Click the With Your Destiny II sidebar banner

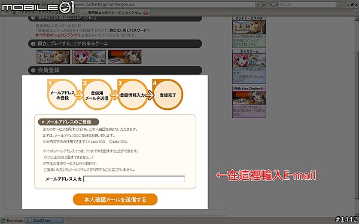coord(249,102)
